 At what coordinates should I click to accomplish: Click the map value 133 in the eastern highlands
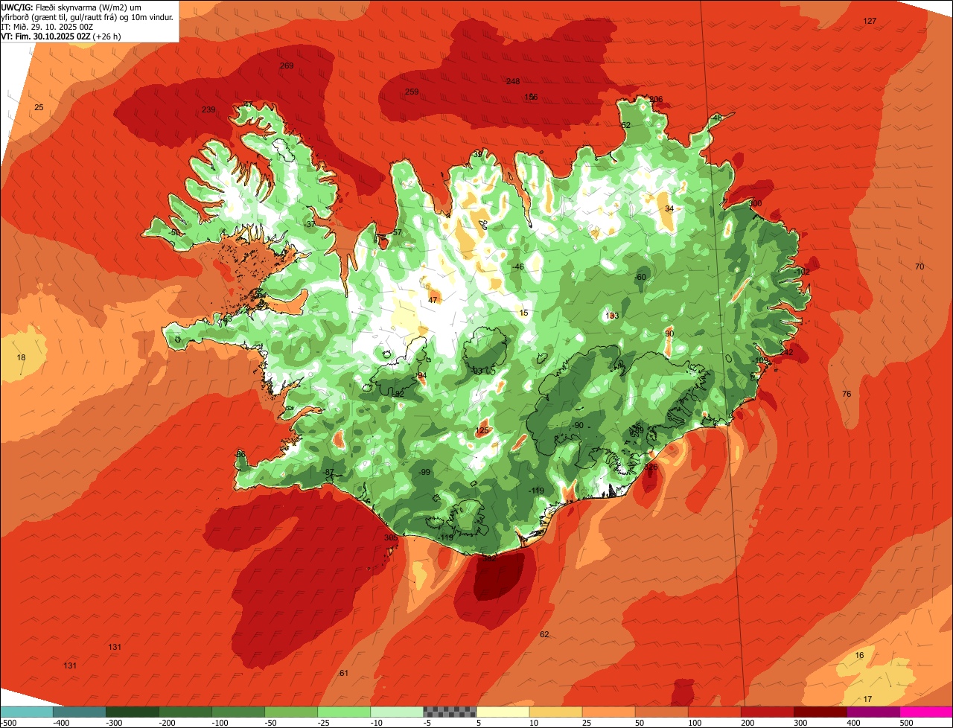(612, 316)
